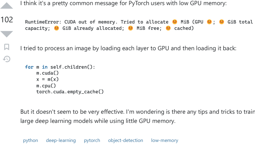
Task: Click the 'for' keyword in the code
Action: pyautogui.click(x=29, y=67)
